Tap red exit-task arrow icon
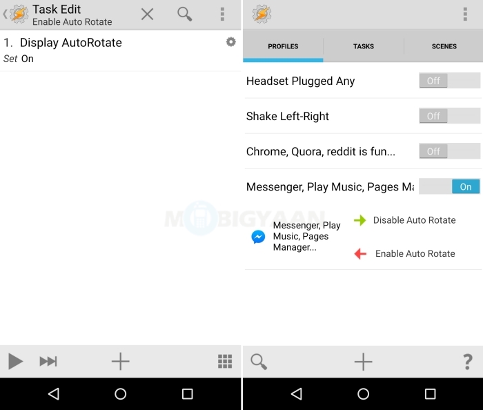 pos(360,254)
